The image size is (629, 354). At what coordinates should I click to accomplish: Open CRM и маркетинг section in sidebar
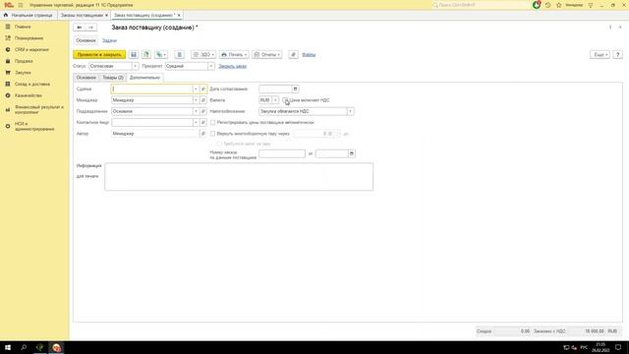31,49
